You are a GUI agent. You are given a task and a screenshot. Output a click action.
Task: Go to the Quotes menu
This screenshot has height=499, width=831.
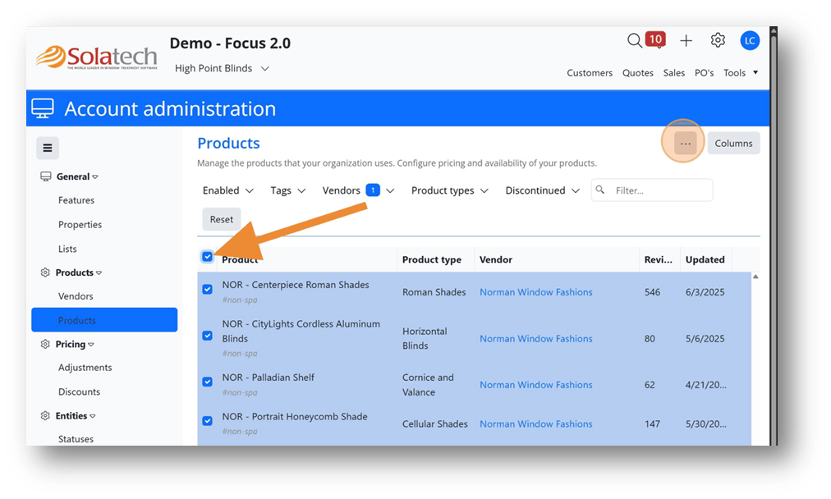[x=637, y=72]
